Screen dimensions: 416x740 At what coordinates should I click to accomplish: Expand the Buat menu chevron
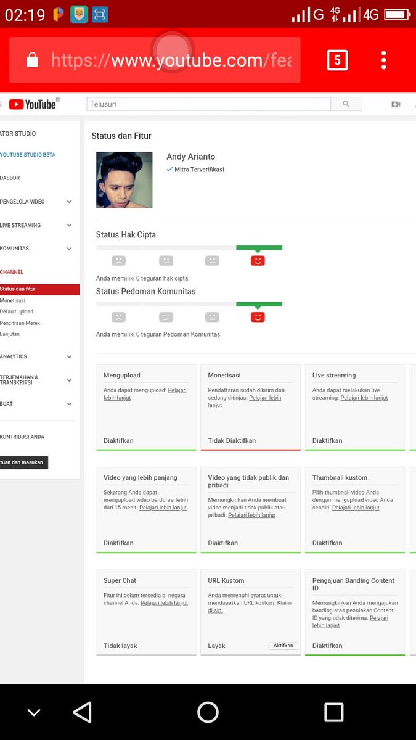69,404
